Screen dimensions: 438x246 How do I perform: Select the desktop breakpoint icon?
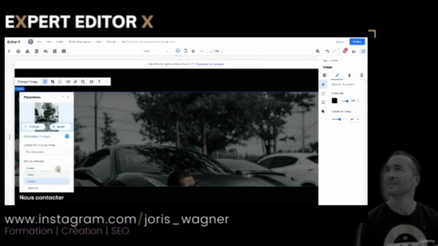178,51
